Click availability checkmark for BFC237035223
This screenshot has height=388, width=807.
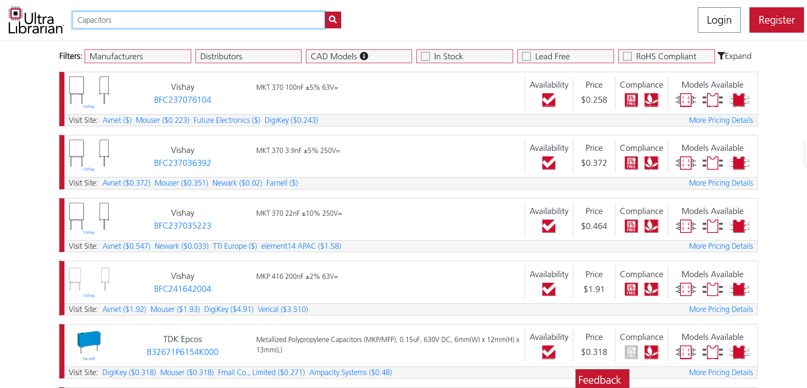[x=549, y=226]
